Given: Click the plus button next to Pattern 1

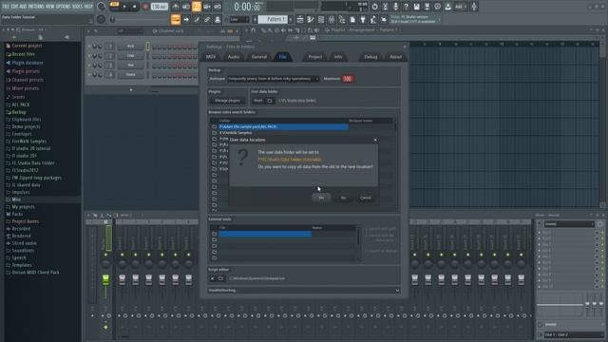Looking at the screenshot, I should tap(291, 19).
